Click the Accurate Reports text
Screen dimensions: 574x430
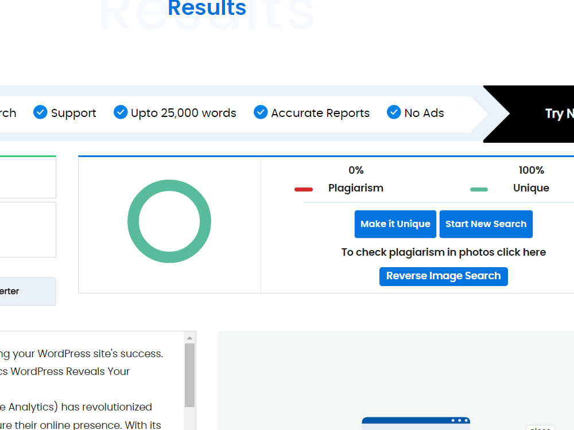click(320, 113)
